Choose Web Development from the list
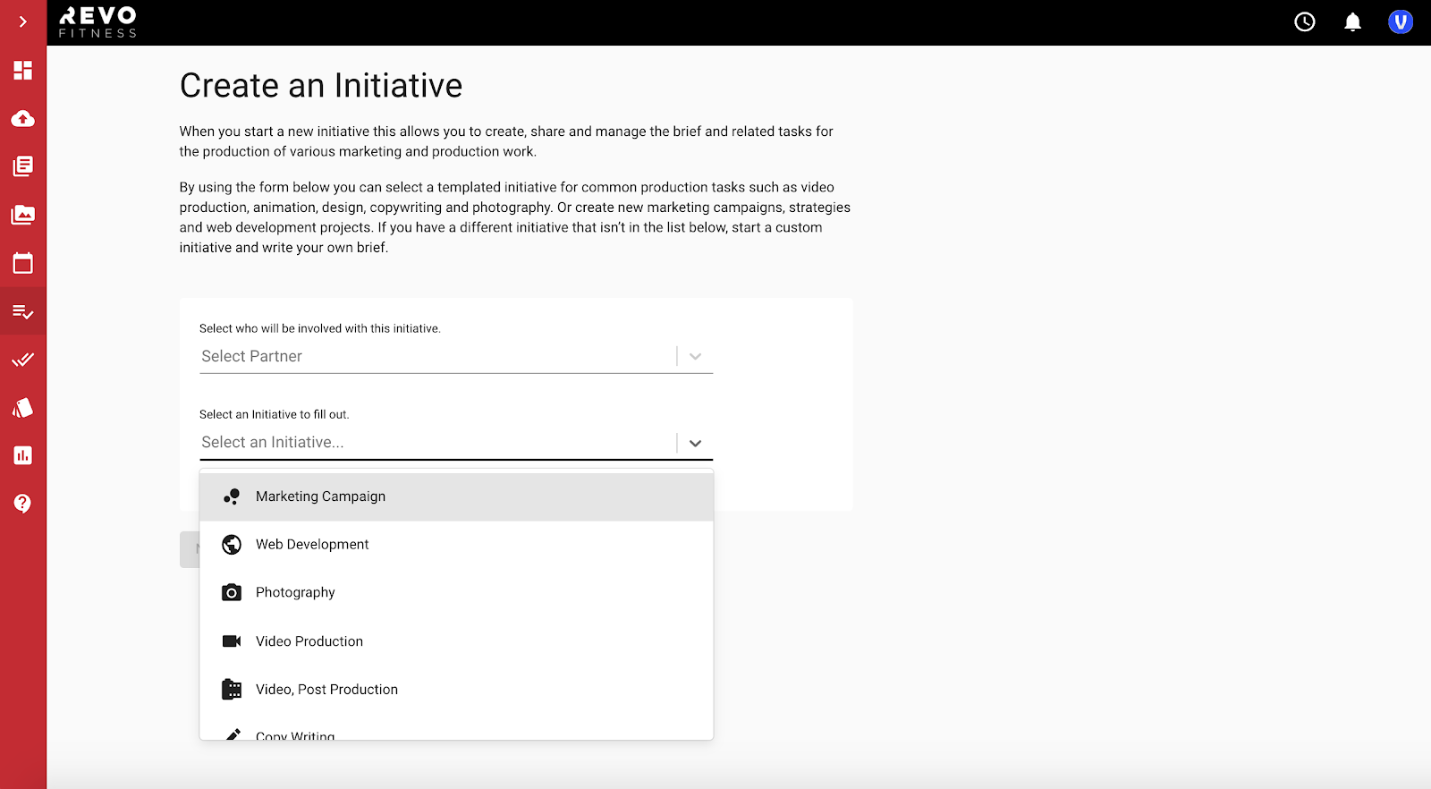Screen dimensions: 1431x789 coord(456,545)
